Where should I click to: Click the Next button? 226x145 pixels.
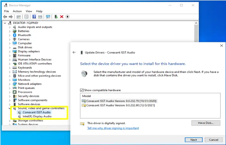coord(194,140)
